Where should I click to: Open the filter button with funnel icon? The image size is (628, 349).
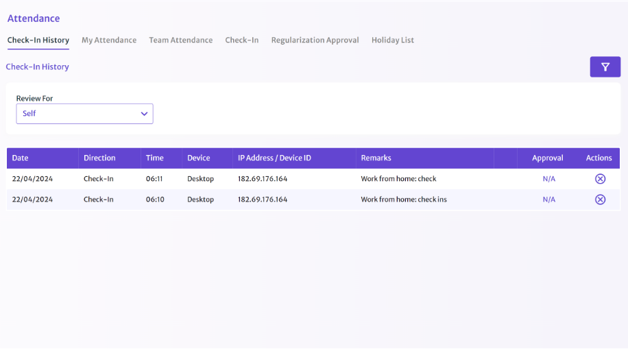[x=605, y=67]
